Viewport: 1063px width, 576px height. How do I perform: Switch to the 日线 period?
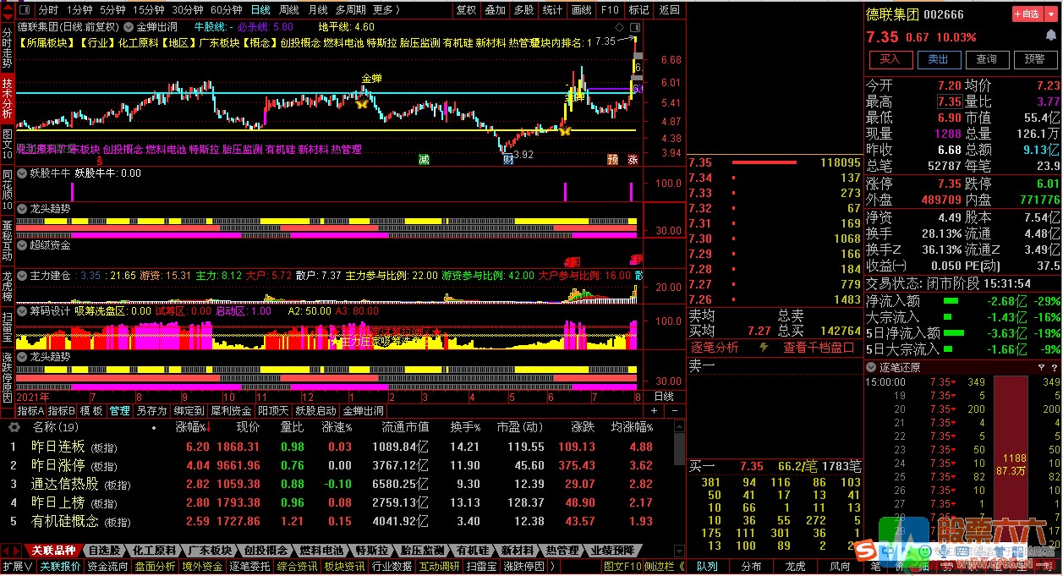[x=260, y=10]
